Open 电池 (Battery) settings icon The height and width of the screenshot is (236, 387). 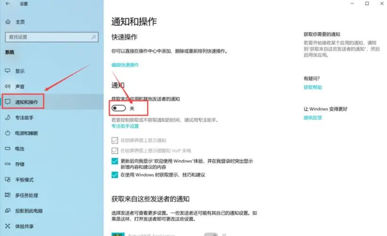coord(8,149)
